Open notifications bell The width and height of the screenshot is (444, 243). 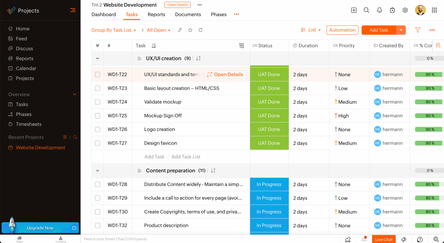(x=379, y=10)
